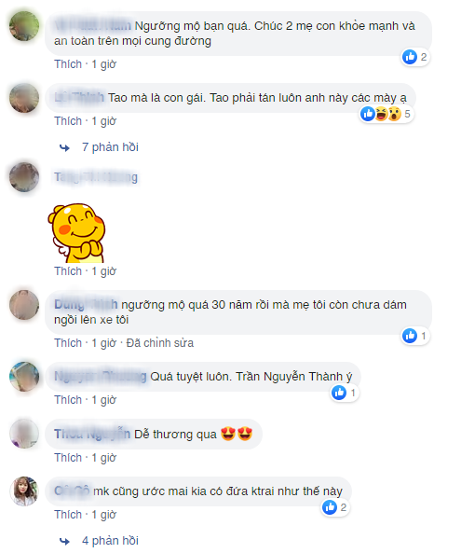
Task: Like the sticker comment with Thích
Action: coord(68,271)
